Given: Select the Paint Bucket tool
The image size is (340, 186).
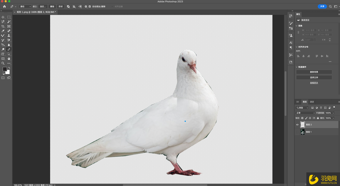Looking at the screenshot, I should pos(3,45).
